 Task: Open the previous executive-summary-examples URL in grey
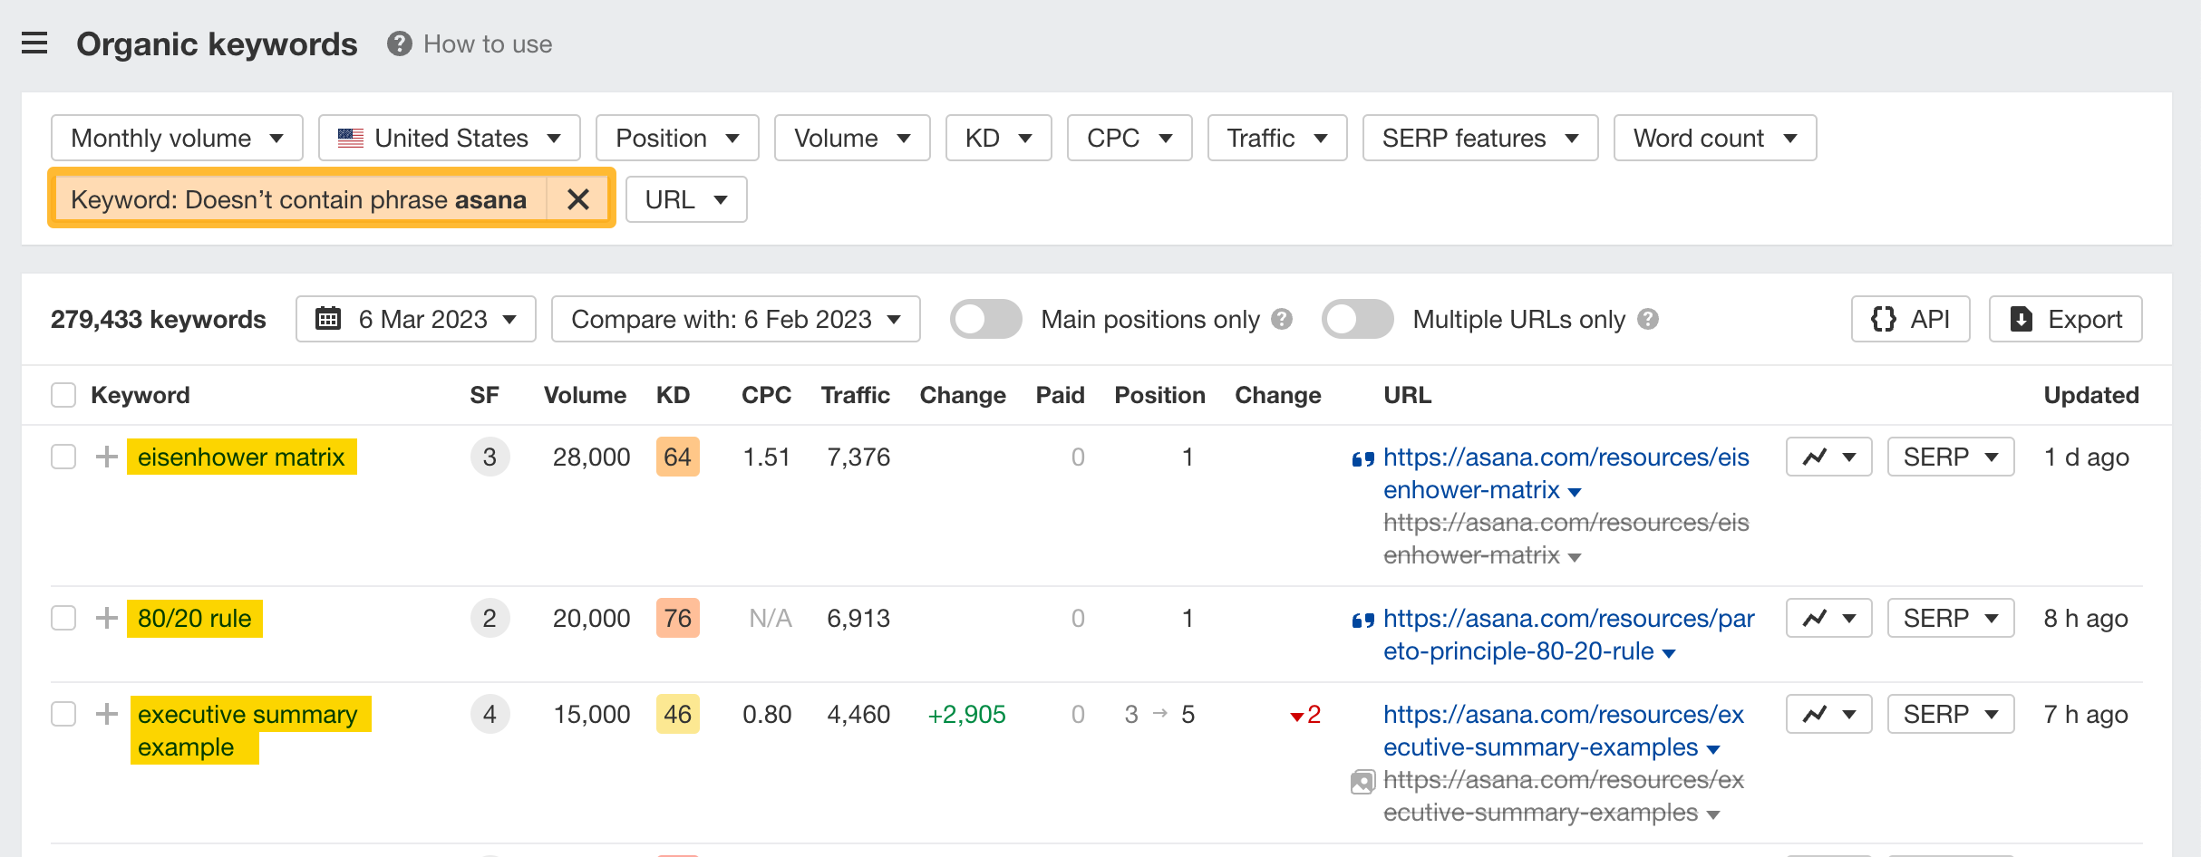(1563, 795)
